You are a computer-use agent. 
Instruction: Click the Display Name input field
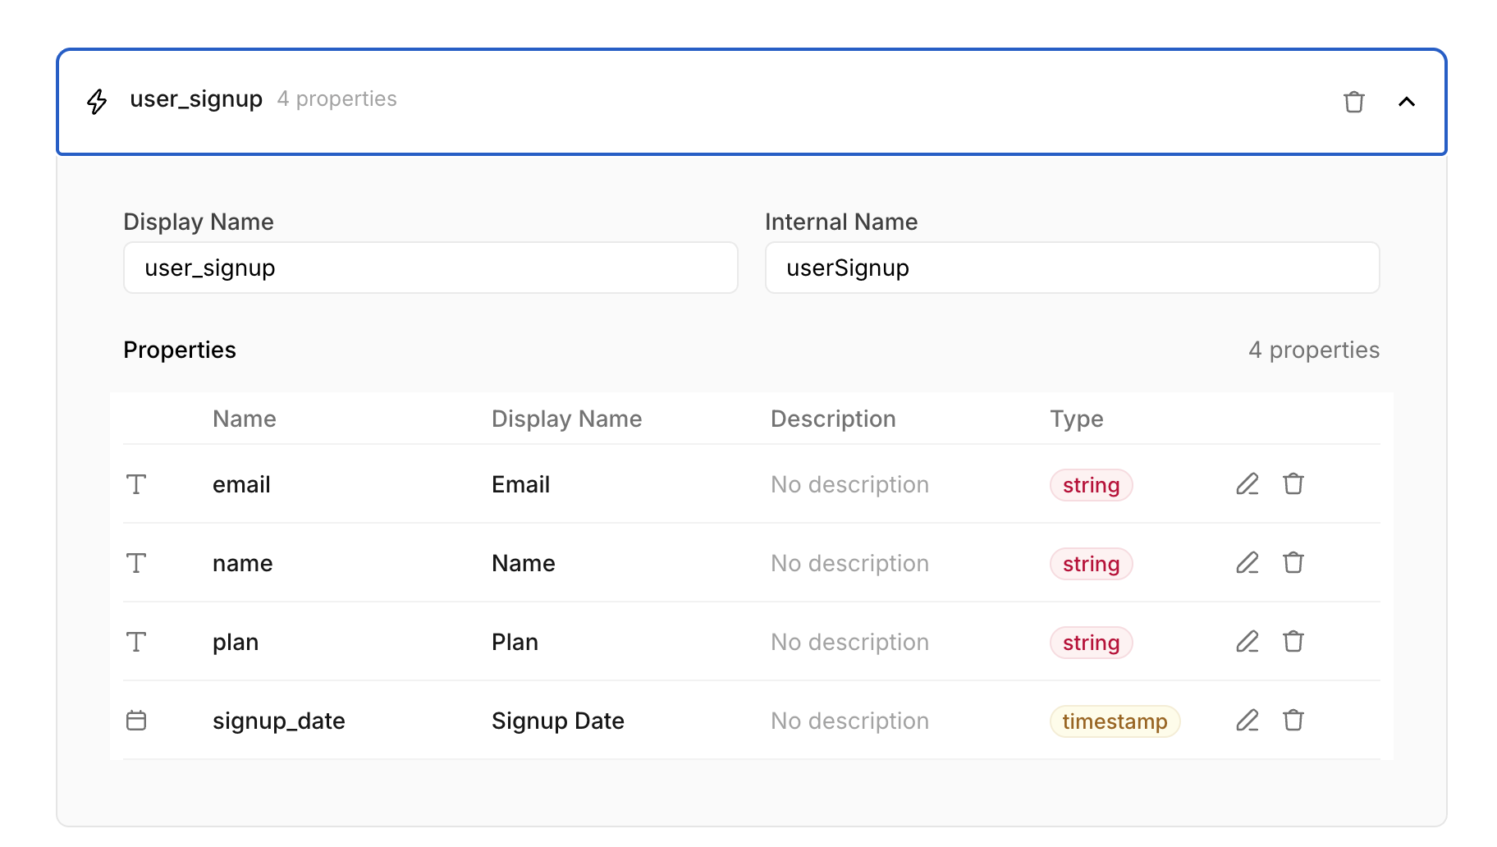(x=430, y=268)
